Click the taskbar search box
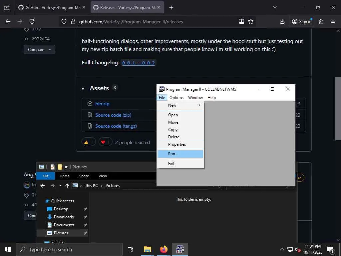This screenshot has width=341, height=256. (x=69, y=249)
